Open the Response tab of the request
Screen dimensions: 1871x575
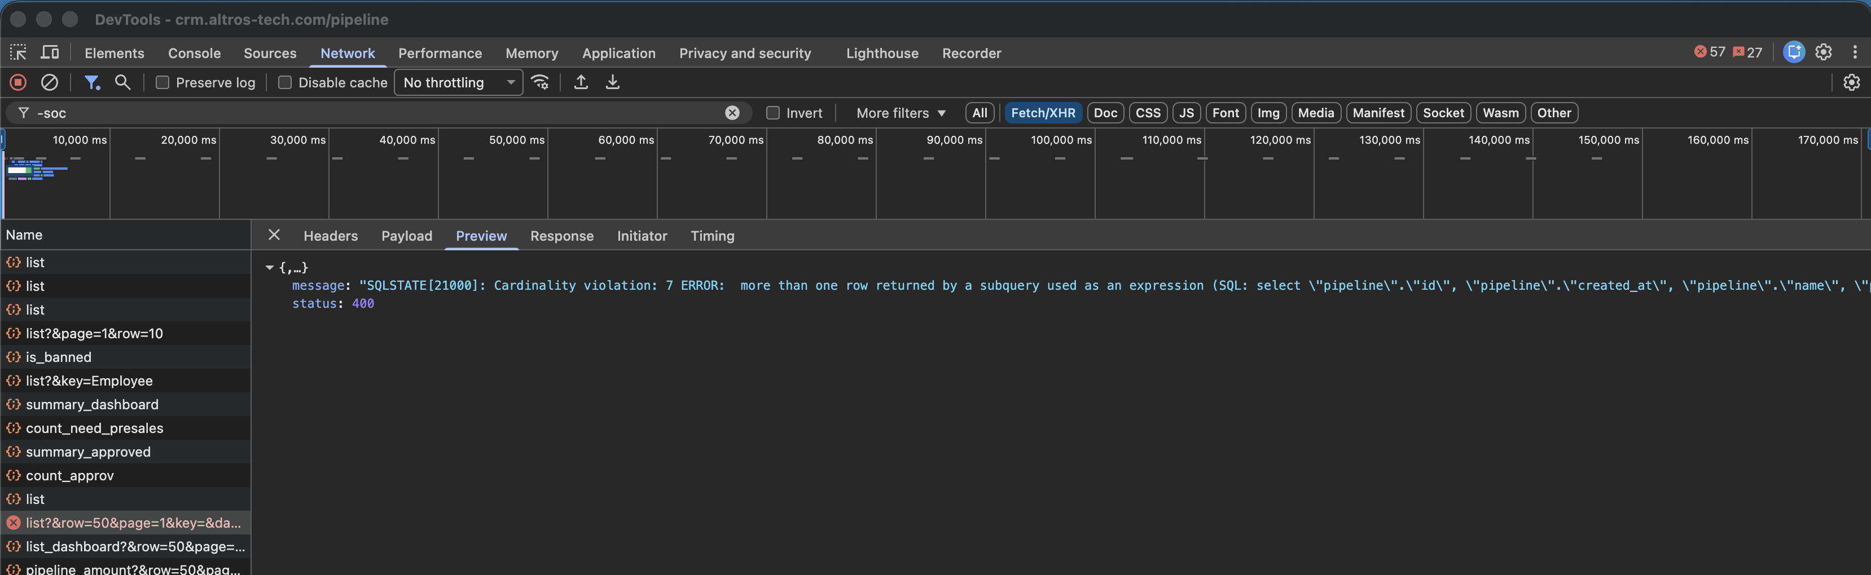pyautogui.click(x=561, y=236)
